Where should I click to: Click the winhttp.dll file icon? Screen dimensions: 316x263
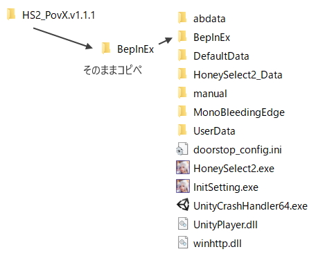[x=183, y=242]
